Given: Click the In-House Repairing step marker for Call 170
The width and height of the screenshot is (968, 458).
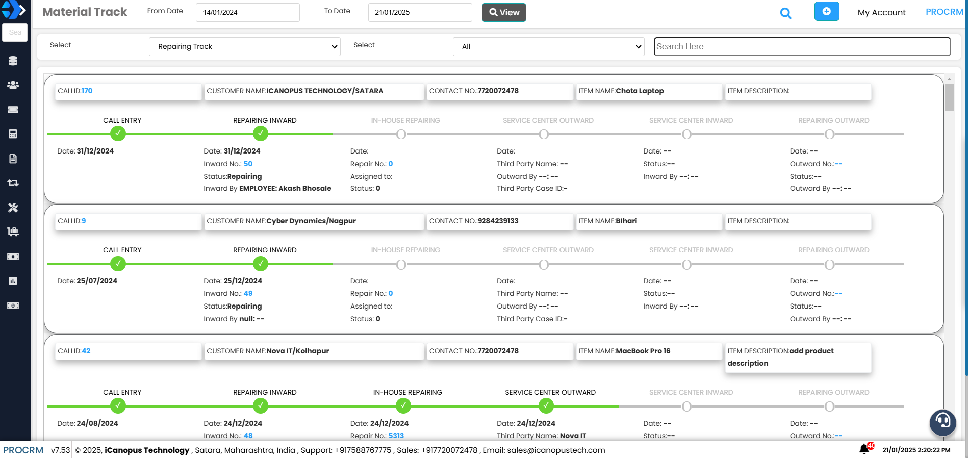Looking at the screenshot, I should pyautogui.click(x=401, y=134).
